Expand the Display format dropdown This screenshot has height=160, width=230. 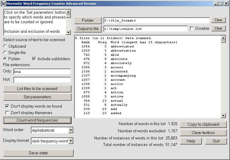point(71,141)
